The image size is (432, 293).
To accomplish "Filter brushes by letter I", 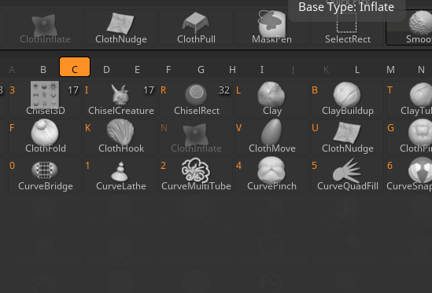I will tap(262, 70).
